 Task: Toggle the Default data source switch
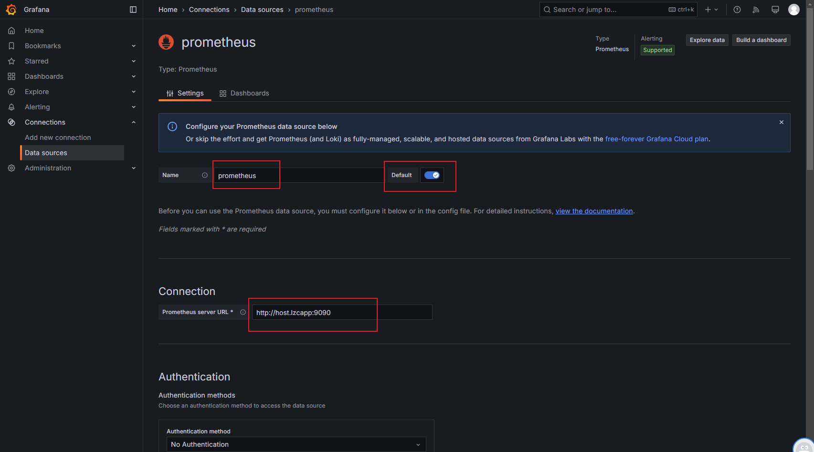[432, 175]
